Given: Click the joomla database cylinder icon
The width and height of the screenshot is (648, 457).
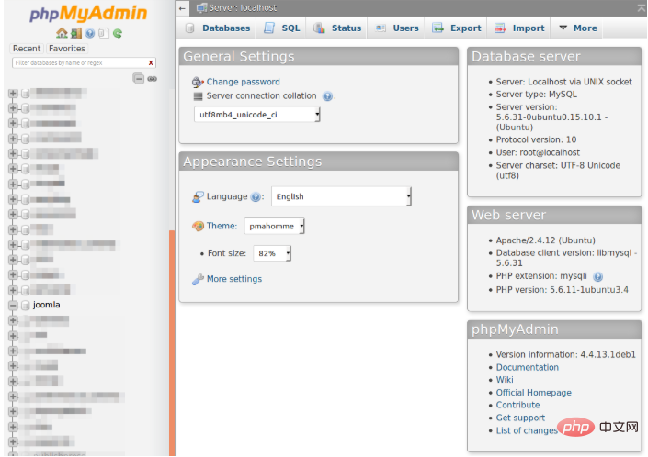Looking at the screenshot, I should point(26,306).
